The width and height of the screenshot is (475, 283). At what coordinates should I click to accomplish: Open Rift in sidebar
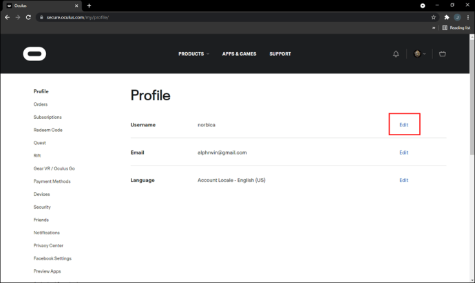click(x=37, y=156)
